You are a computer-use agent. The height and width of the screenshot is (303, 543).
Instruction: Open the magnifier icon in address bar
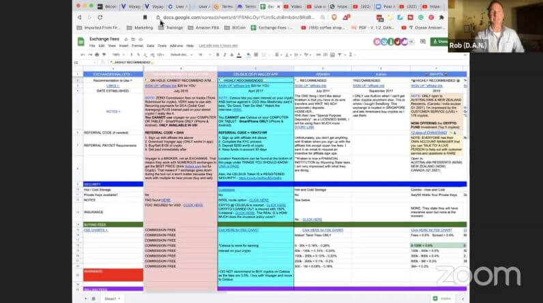coord(323,17)
